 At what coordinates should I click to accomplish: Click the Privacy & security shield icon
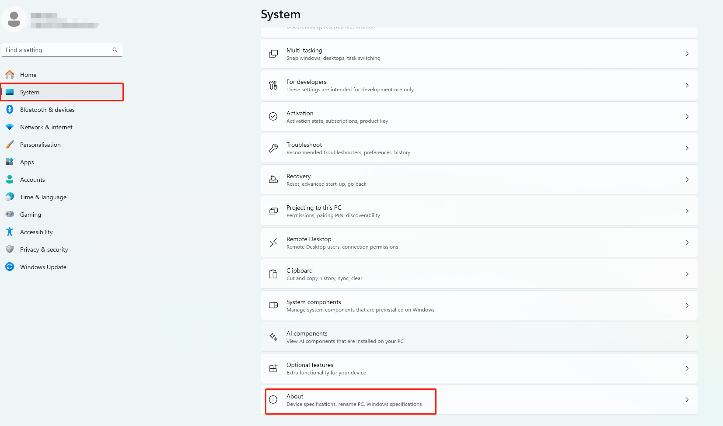click(x=10, y=249)
